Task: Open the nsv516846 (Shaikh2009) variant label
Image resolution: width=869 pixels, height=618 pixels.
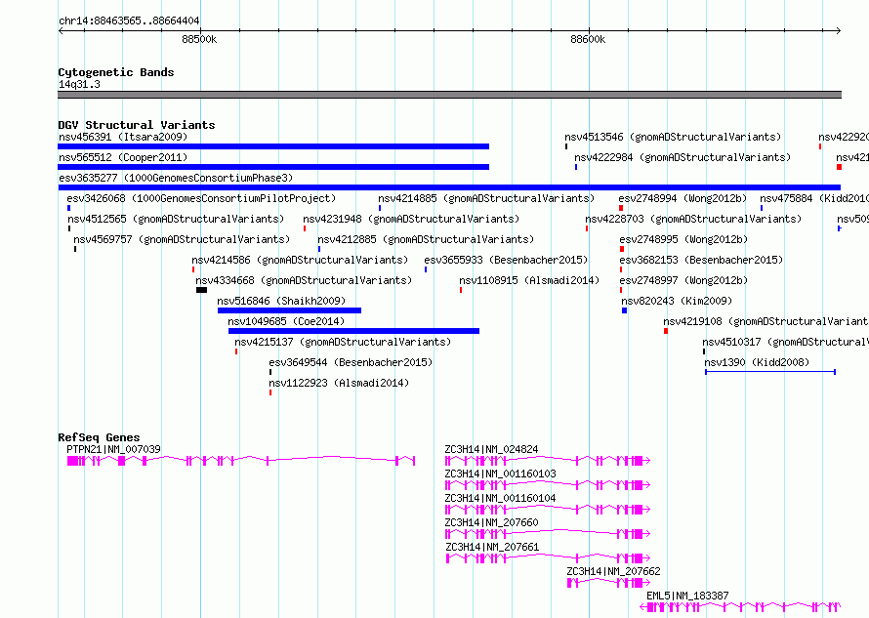Action: (281, 301)
